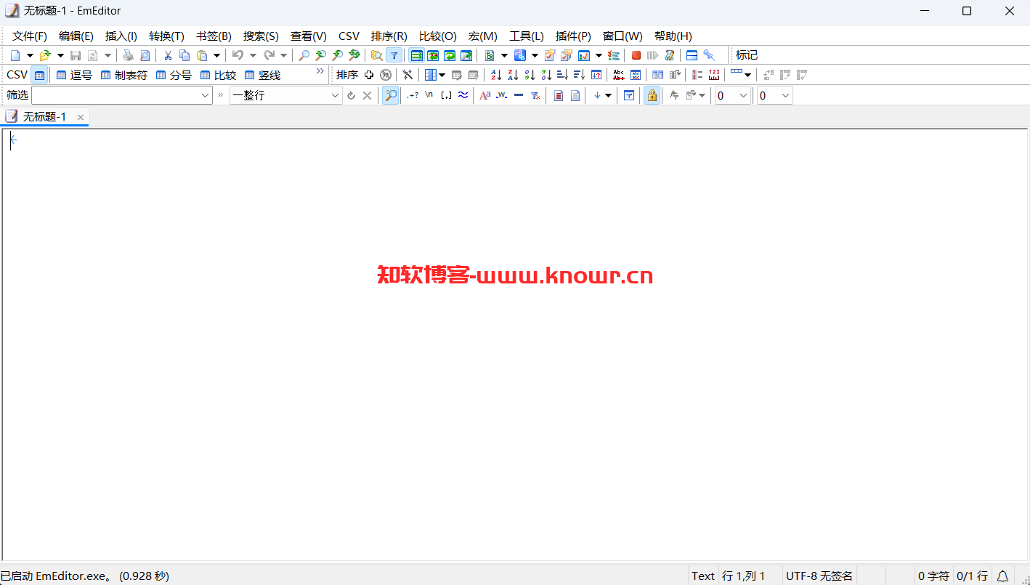Toggle match case Aa filter option
The height and width of the screenshot is (585, 1030).
[485, 95]
